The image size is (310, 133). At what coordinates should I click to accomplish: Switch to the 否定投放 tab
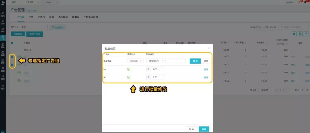(x=63, y=17)
